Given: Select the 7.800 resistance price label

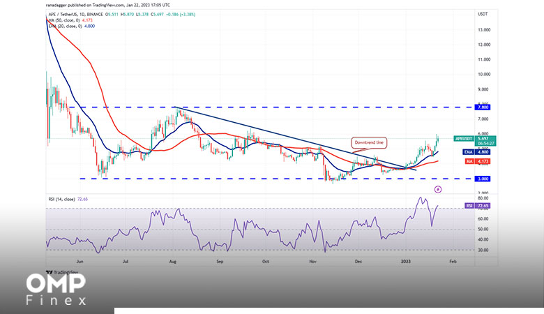Looking at the screenshot, I should (483, 107).
